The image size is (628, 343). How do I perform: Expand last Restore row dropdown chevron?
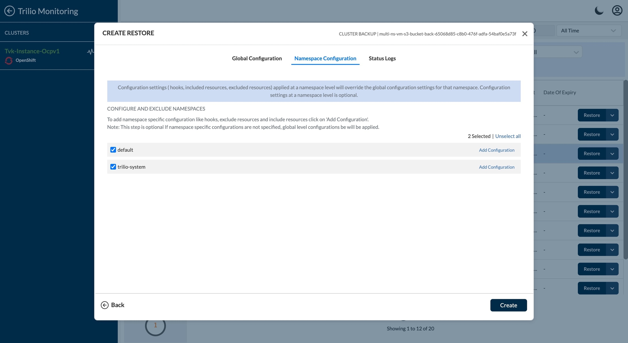pos(612,288)
